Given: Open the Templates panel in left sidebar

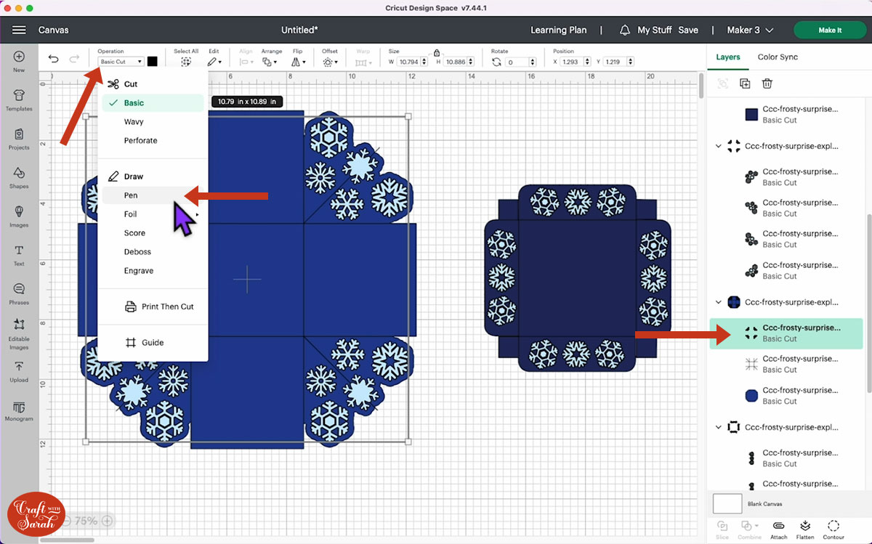Looking at the screenshot, I should pyautogui.click(x=19, y=98).
